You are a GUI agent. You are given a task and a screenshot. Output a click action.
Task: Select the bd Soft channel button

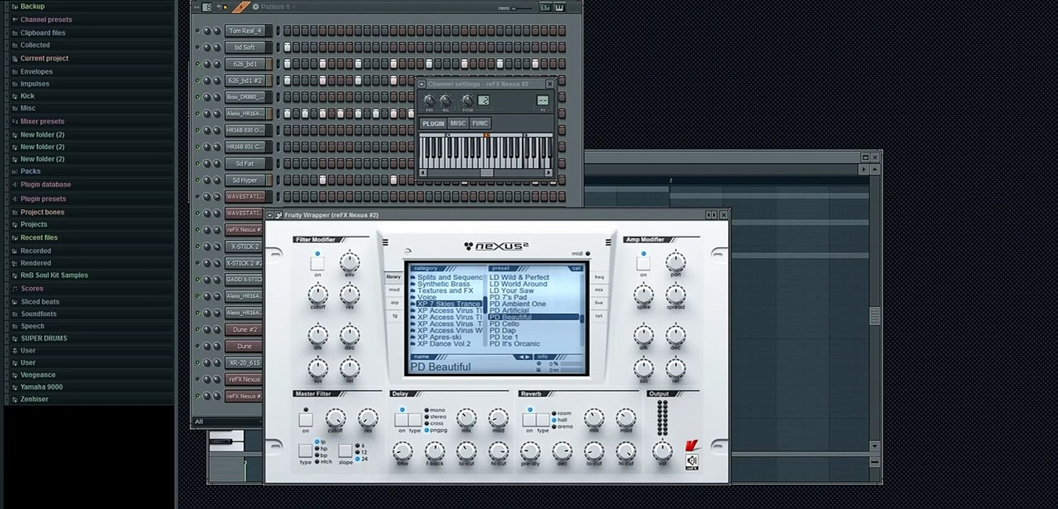point(245,47)
